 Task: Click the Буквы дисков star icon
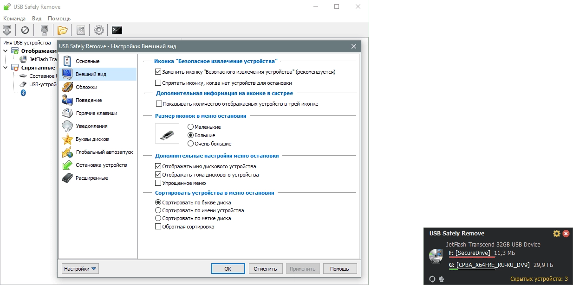click(x=67, y=139)
